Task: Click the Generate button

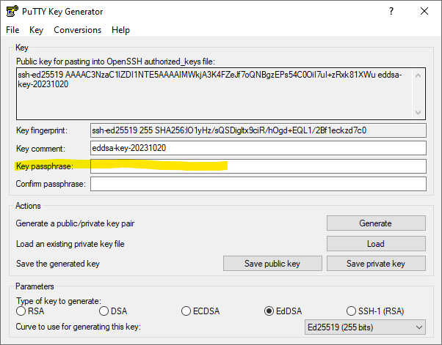Action: click(x=375, y=223)
